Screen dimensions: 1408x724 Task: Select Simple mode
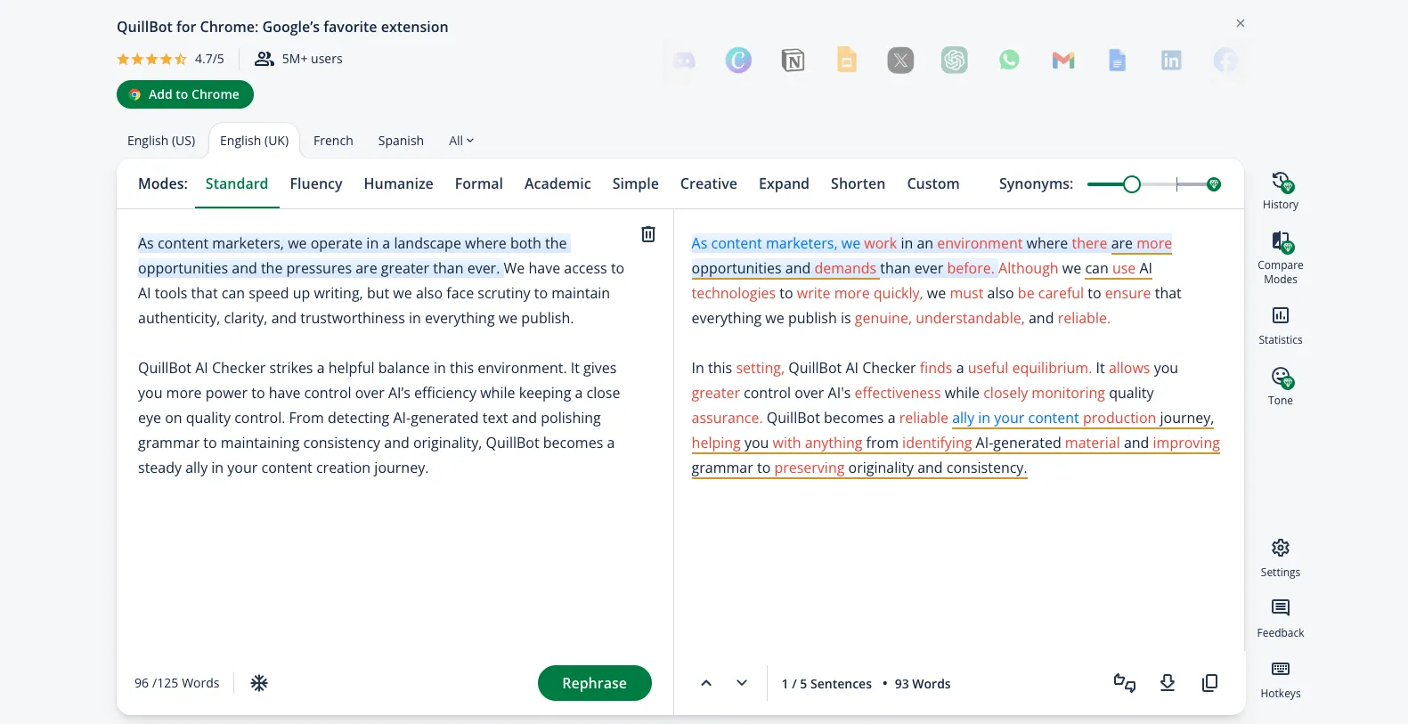click(636, 183)
